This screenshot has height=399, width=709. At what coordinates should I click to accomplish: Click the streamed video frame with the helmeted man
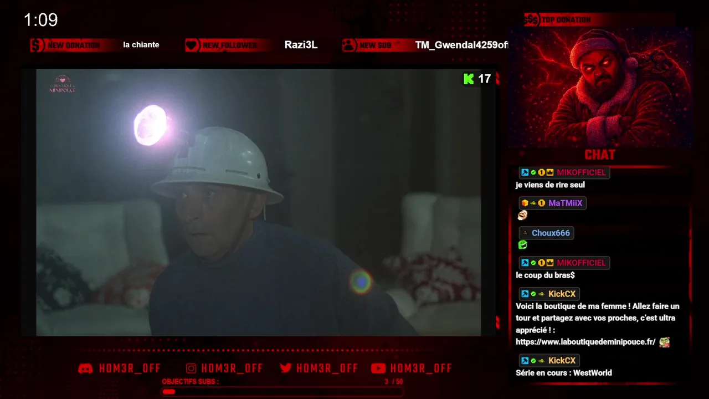pos(258,202)
